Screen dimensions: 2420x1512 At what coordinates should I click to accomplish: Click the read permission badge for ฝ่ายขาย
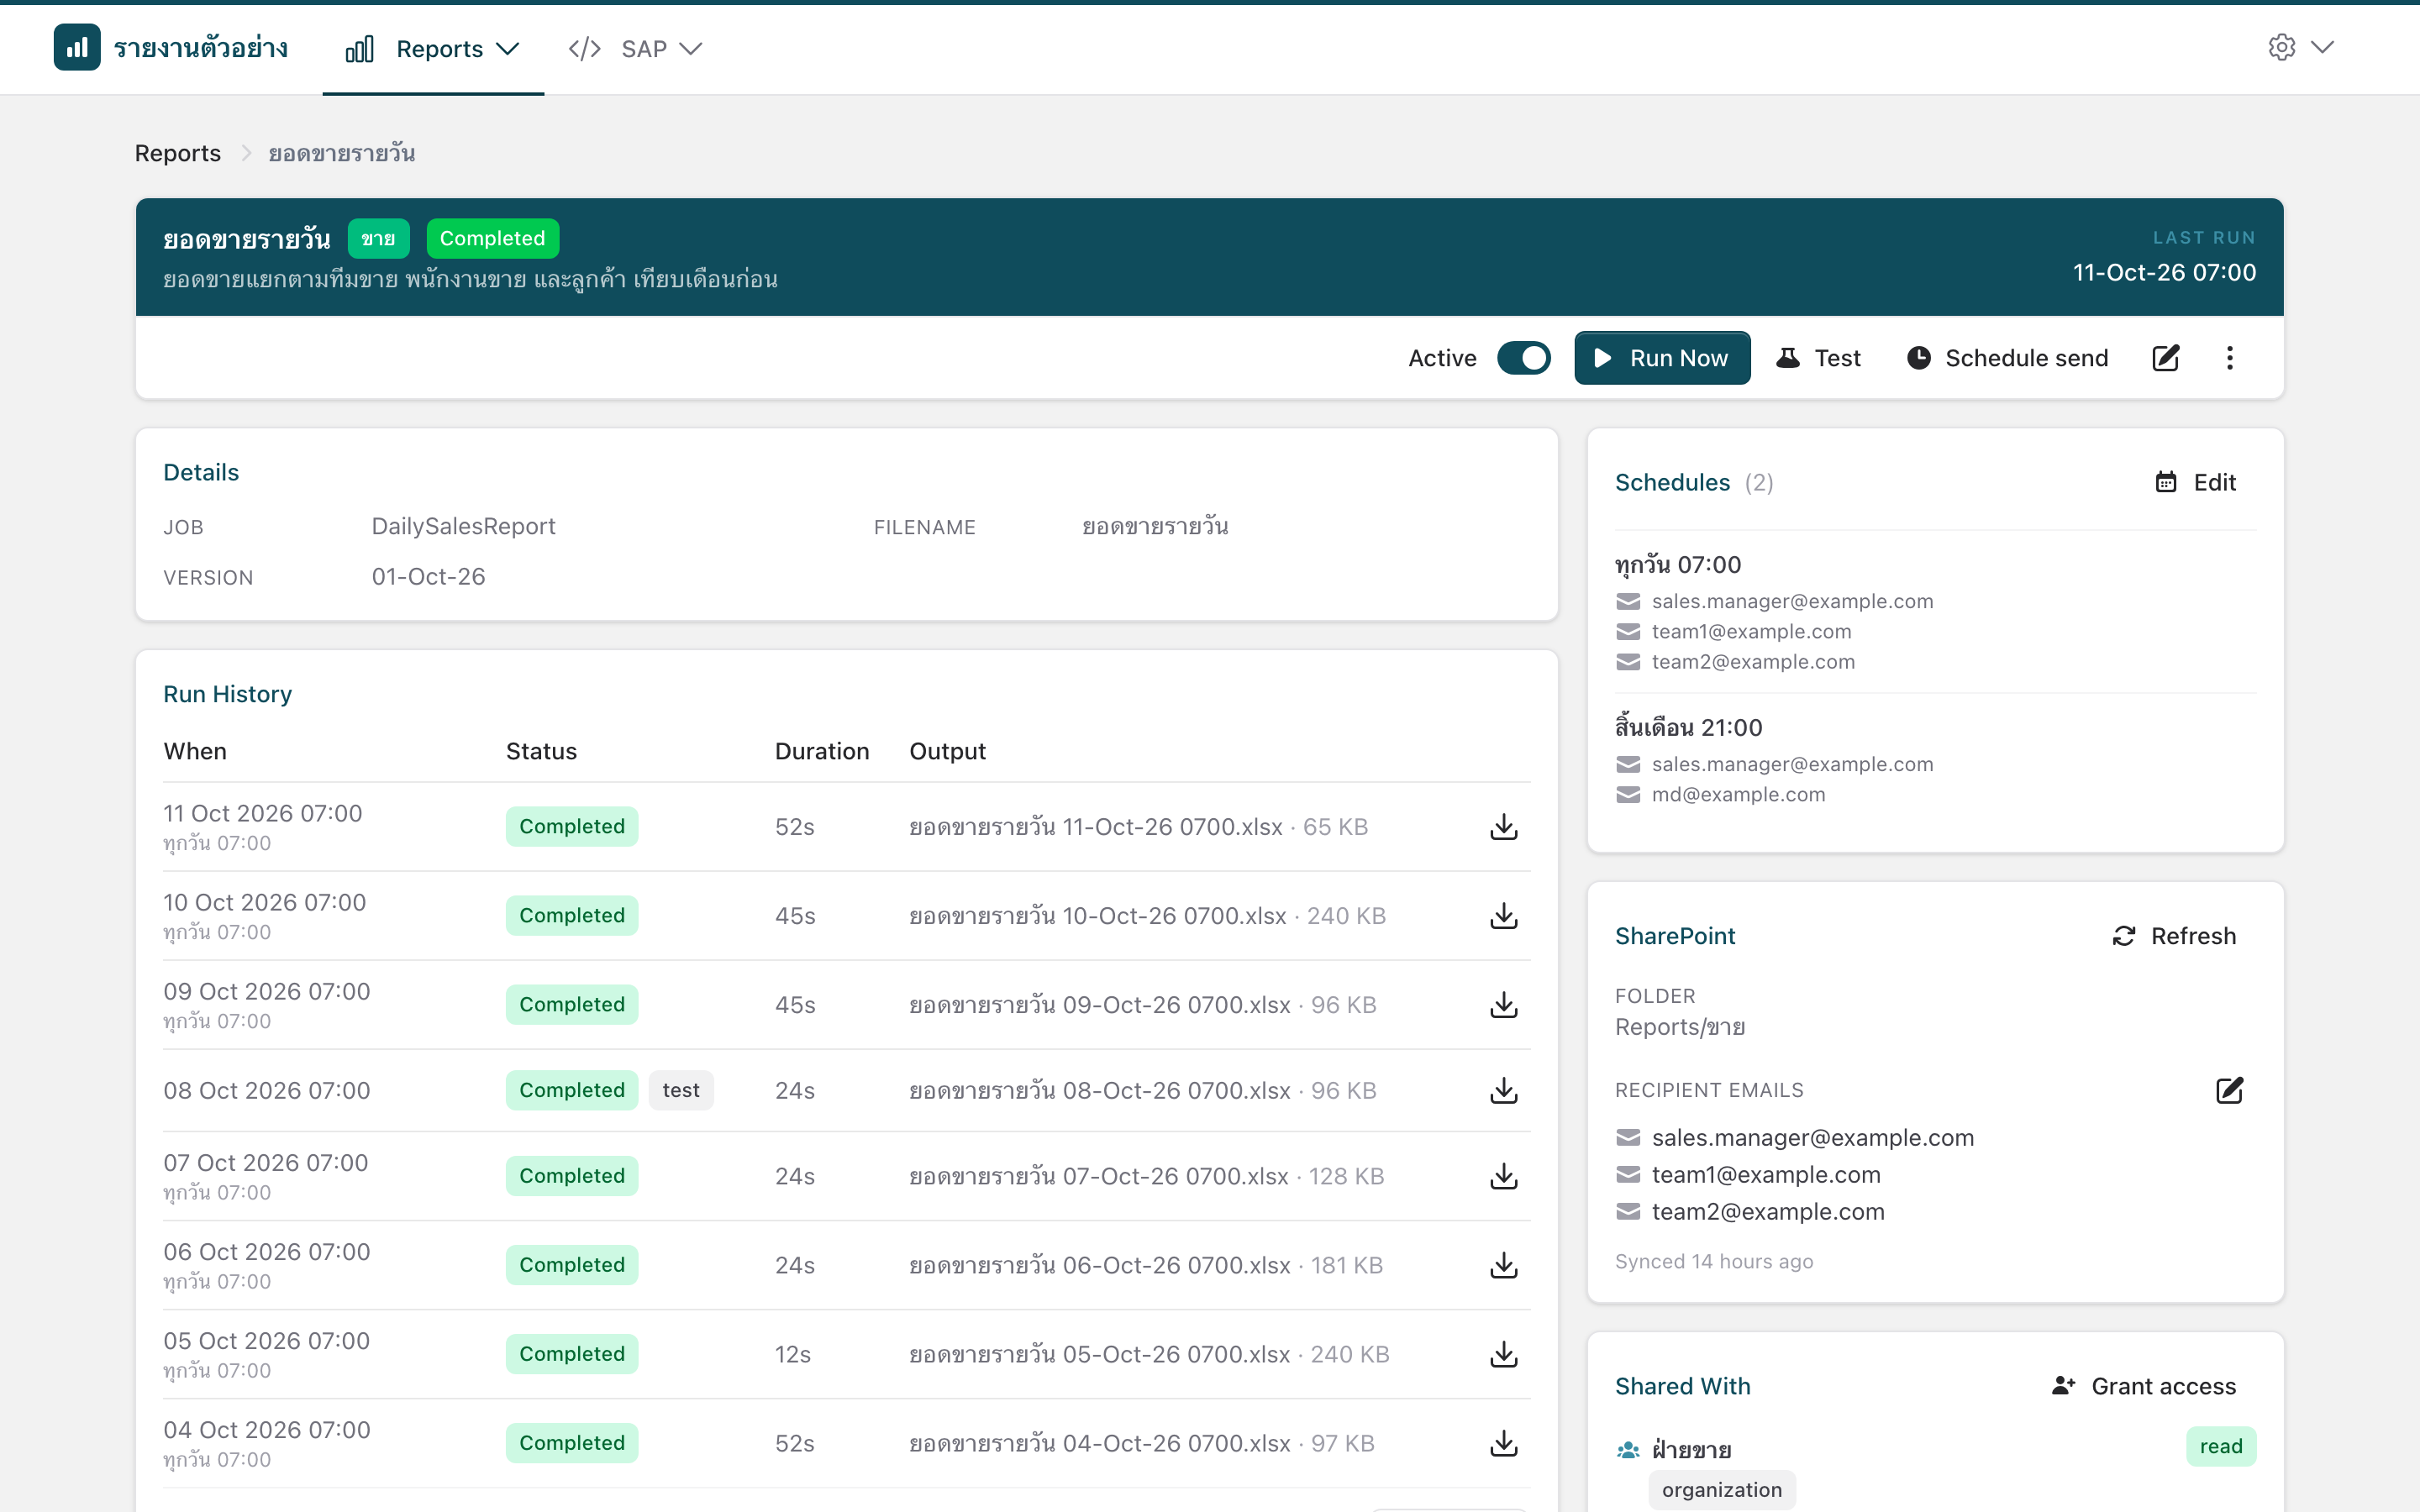[2220, 1446]
